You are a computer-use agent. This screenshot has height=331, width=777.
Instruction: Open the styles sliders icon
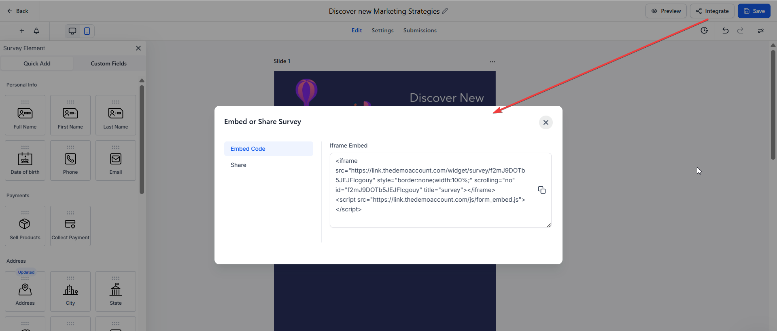tap(761, 31)
